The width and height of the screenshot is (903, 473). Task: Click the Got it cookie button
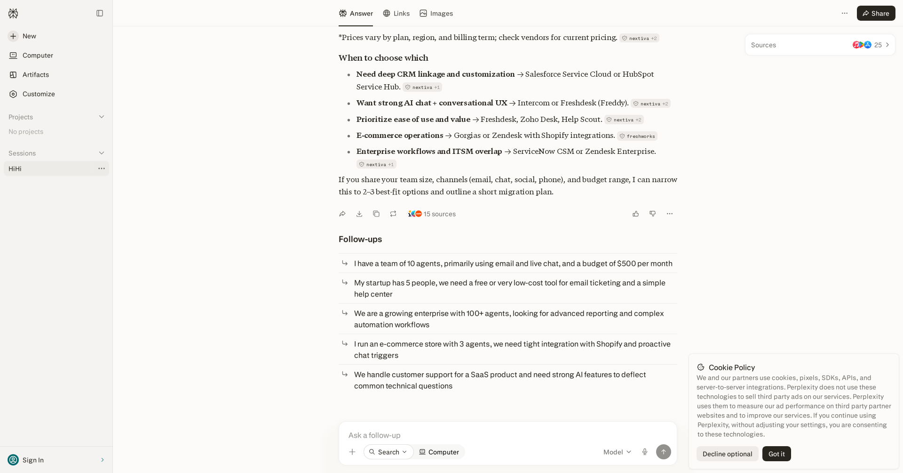[776, 454]
